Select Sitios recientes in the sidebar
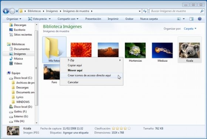Image resolution: width=207 pixels, height=139 pixels. tap(21, 35)
